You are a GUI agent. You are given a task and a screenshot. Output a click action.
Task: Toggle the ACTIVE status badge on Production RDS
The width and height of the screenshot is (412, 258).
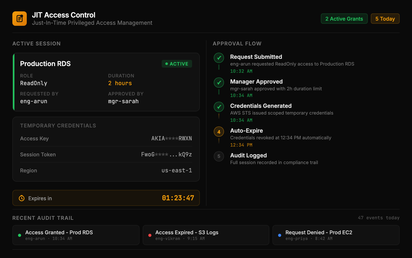pos(177,64)
